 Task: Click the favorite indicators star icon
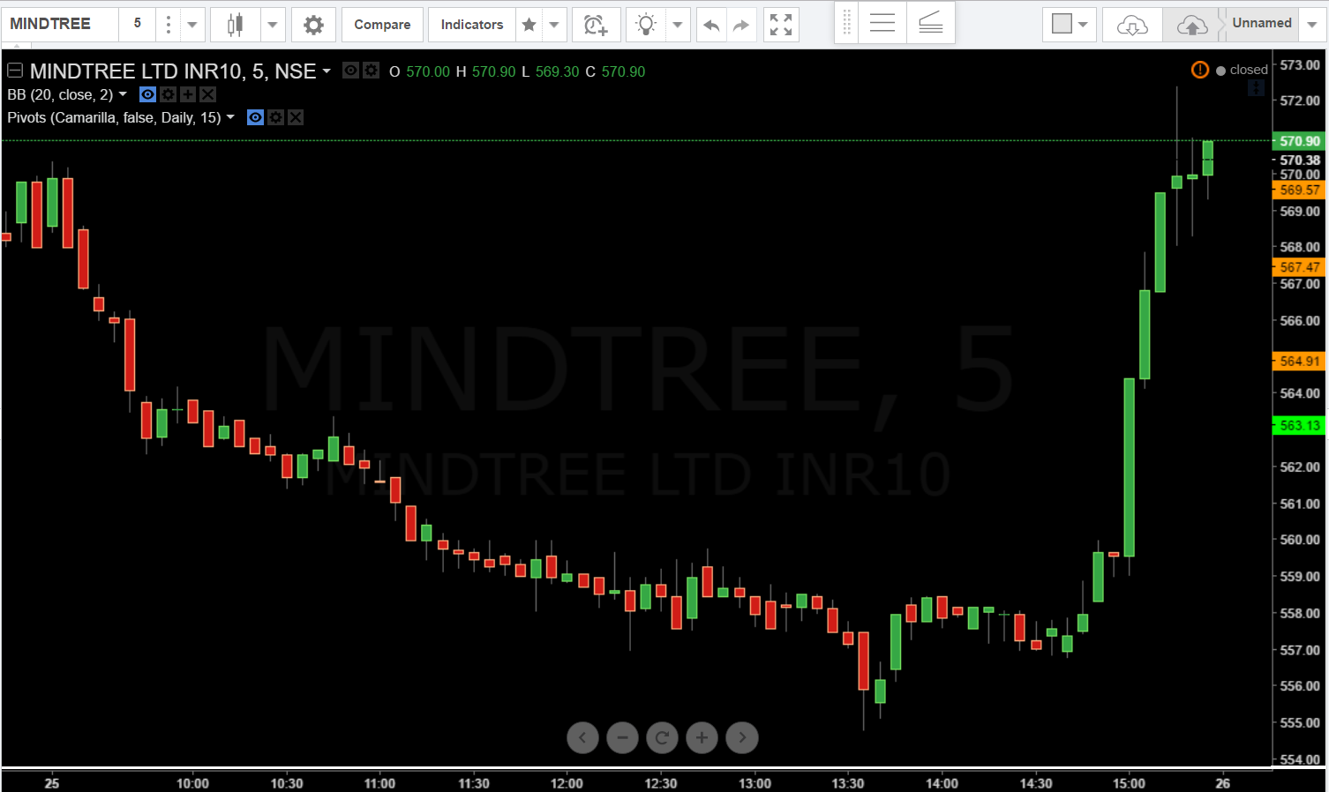click(x=529, y=25)
